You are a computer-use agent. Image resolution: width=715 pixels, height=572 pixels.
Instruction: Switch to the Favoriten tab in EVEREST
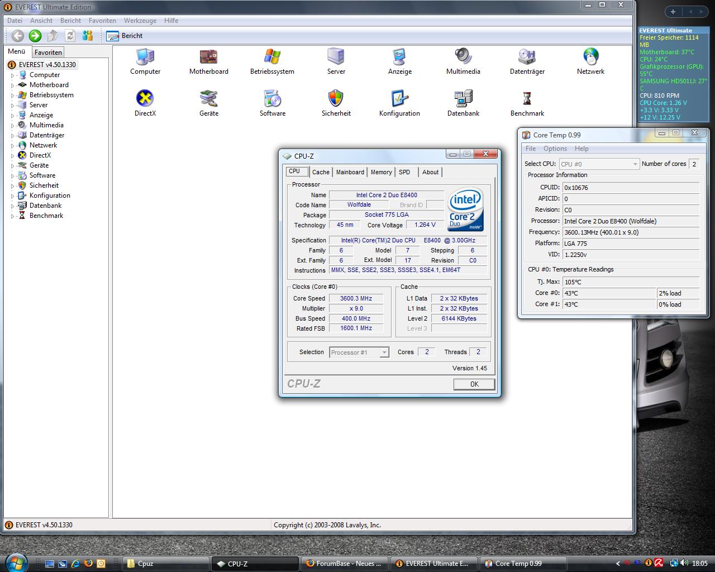(x=48, y=52)
